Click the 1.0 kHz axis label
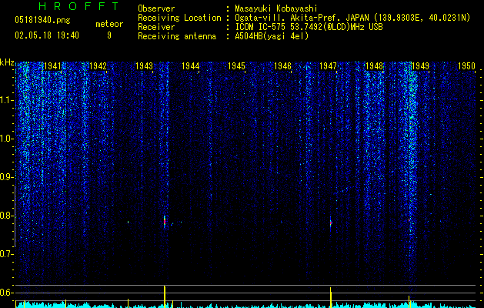Viewport: 484px width, 308px height. [7, 139]
